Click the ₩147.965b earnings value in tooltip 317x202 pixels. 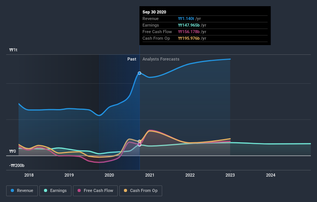coord(189,25)
